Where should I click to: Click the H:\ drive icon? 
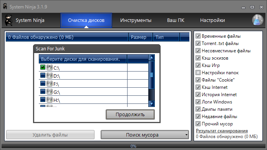coord(50,100)
